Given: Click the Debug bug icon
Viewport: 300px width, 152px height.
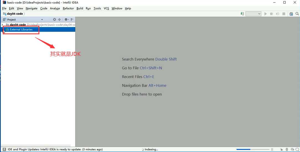Looking at the screenshot, I should click(271, 14).
